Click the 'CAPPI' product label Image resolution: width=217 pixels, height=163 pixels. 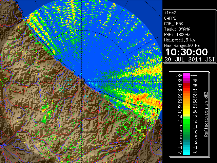tap(170, 18)
